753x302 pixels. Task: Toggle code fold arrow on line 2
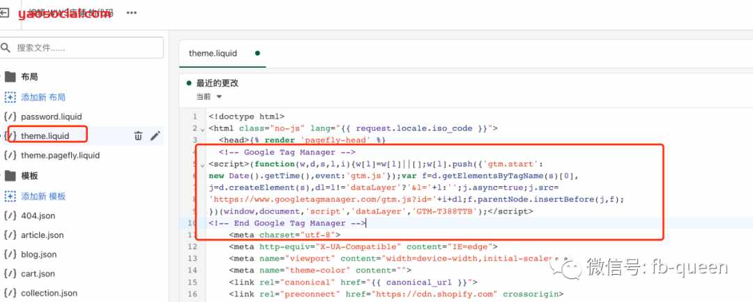click(x=203, y=129)
